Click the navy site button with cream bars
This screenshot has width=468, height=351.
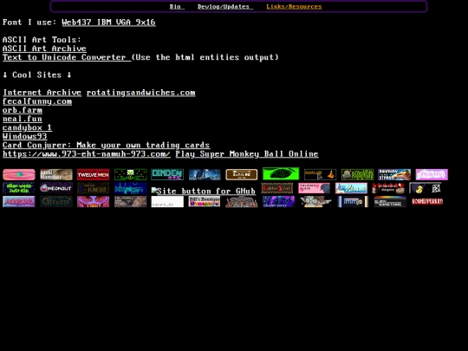(353, 201)
